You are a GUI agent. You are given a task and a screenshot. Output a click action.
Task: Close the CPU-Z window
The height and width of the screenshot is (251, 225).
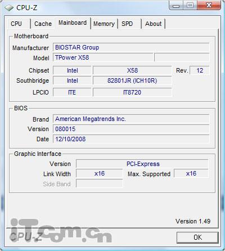209,5
